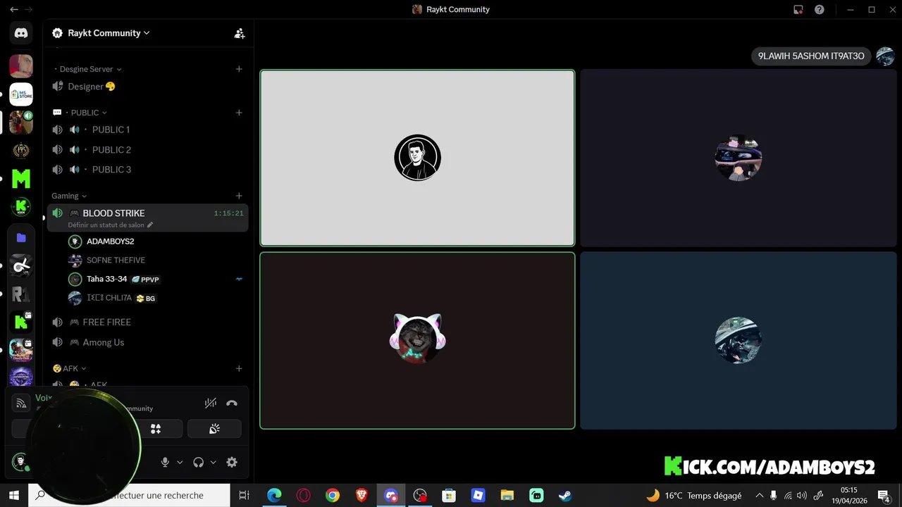Open the MS Store server icon
This screenshot has width=902, height=507.
coord(21,94)
